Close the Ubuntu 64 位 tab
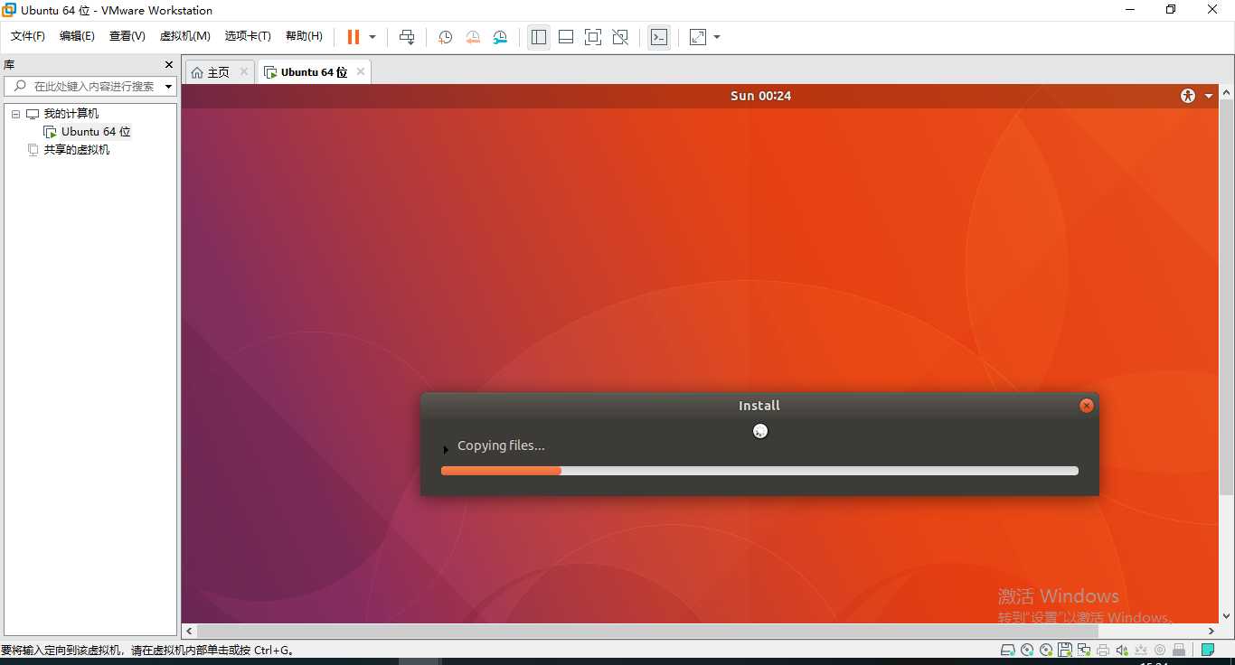Image resolution: width=1235 pixels, height=665 pixels. [x=361, y=71]
